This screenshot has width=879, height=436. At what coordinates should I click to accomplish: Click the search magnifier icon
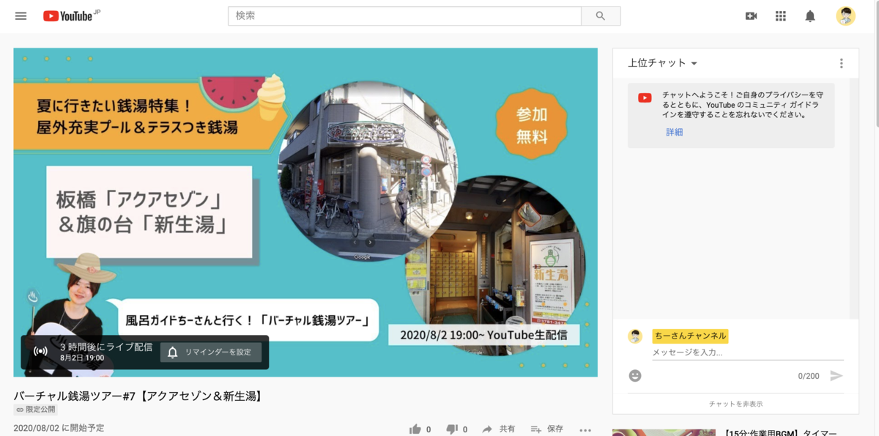[601, 15]
